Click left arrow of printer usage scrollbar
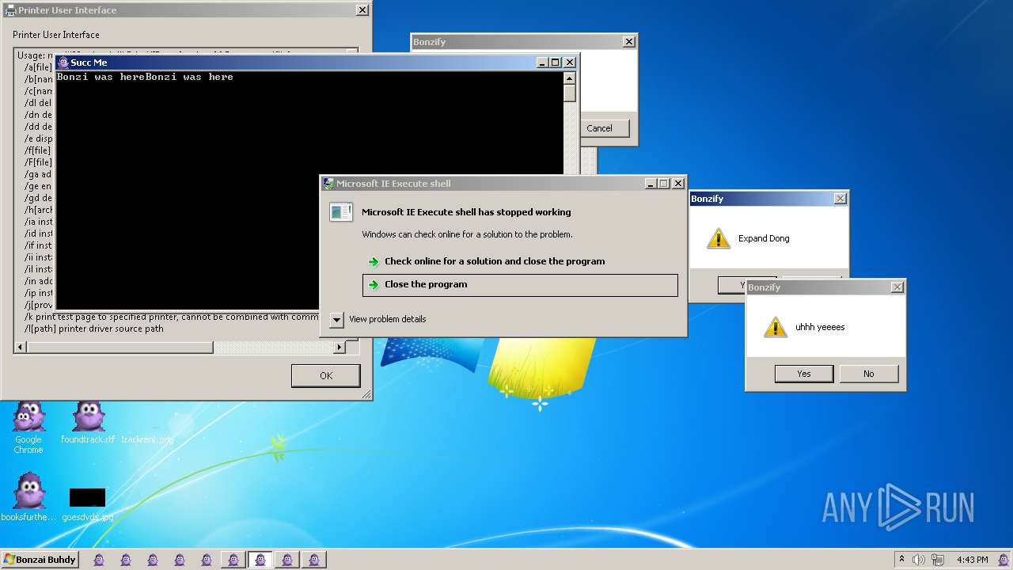 (21, 347)
